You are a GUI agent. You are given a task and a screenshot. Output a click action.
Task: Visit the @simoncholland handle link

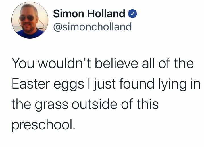pos(92,27)
